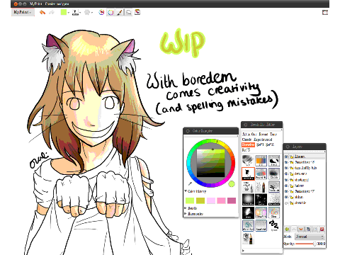
Task: Select the orange-bordered selected brush thumbnail
Action: click(248, 174)
